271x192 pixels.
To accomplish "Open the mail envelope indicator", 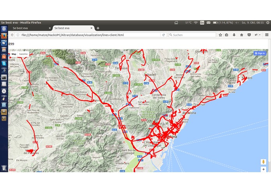I will [209, 23].
